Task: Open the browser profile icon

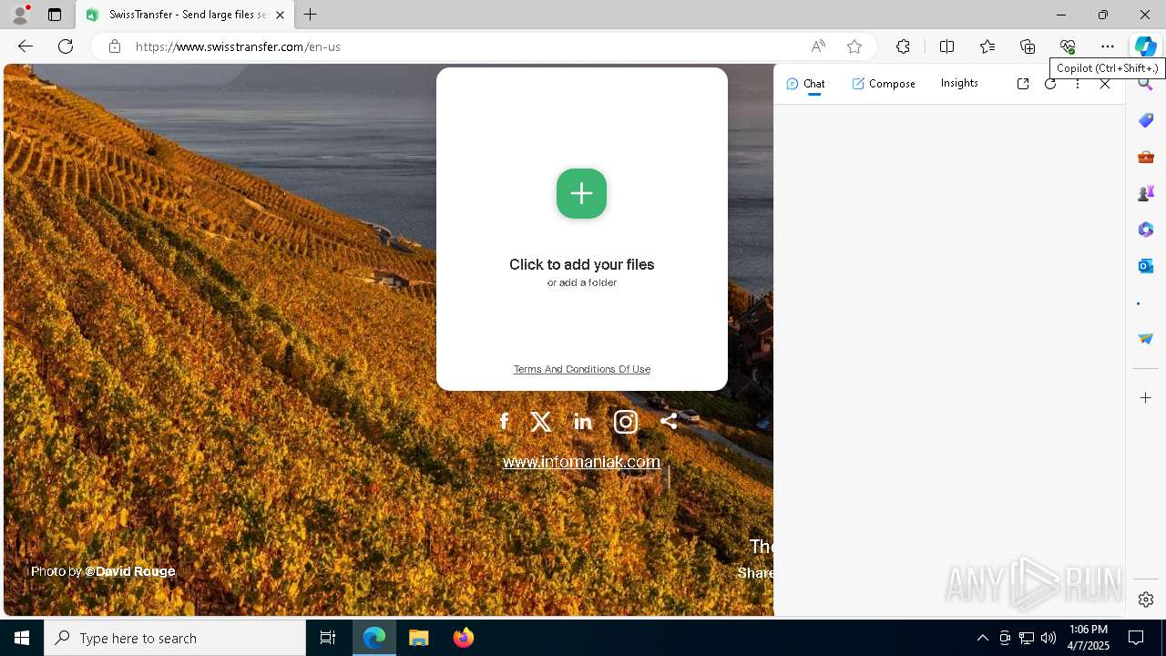Action: pos(20,15)
